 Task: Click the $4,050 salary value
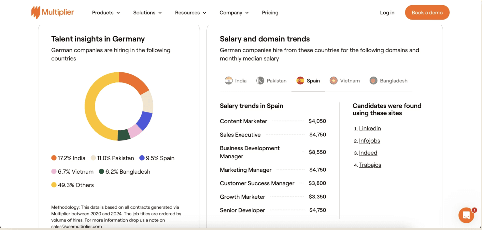[x=318, y=121]
